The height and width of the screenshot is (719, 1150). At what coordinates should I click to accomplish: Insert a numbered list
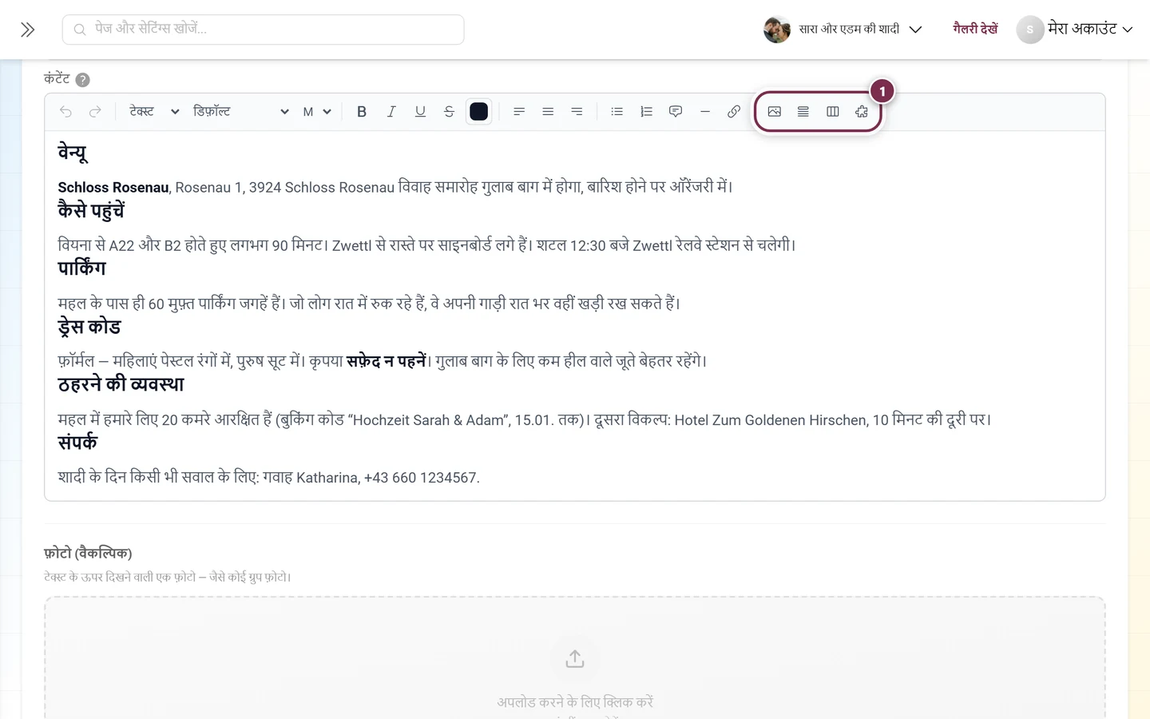(x=646, y=112)
